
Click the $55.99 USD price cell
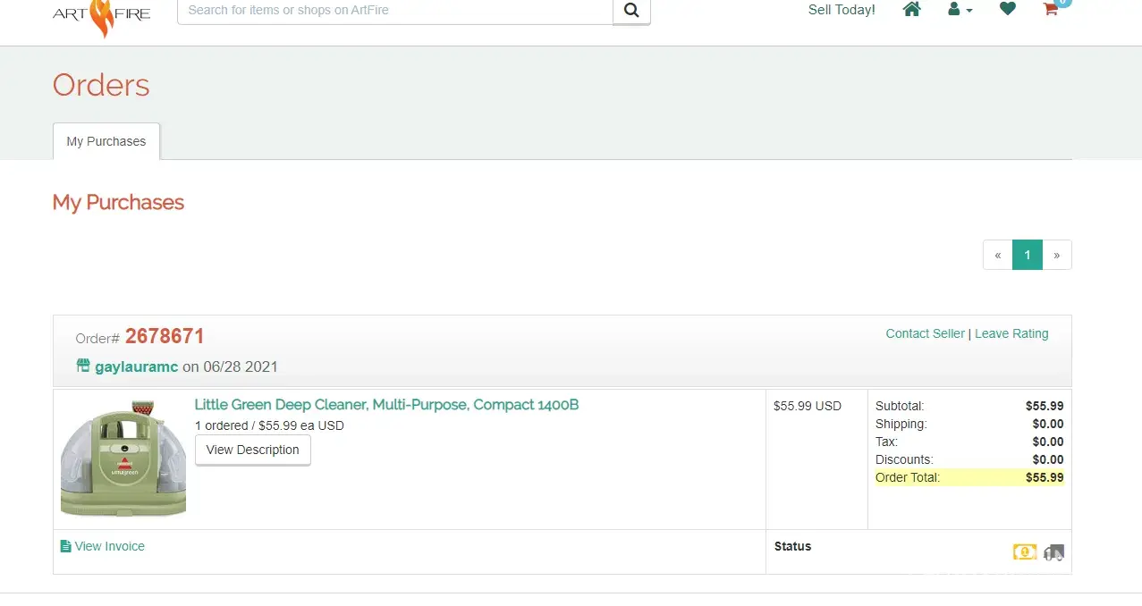pyautogui.click(x=808, y=406)
